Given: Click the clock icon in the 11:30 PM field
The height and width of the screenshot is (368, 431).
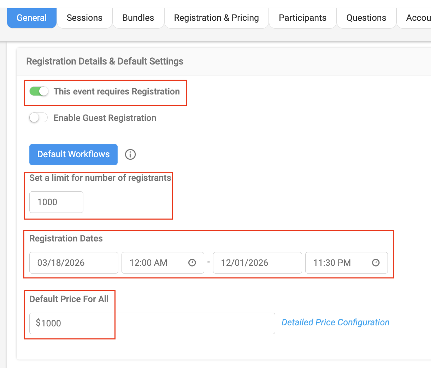Looking at the screenshot, I should pyautogui.click(x=376, y=263).
